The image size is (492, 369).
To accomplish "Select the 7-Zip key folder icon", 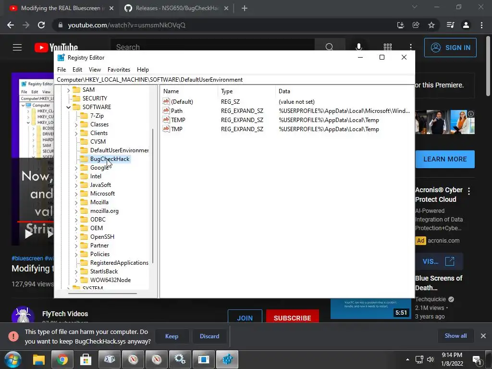I will tap(84, 116).
